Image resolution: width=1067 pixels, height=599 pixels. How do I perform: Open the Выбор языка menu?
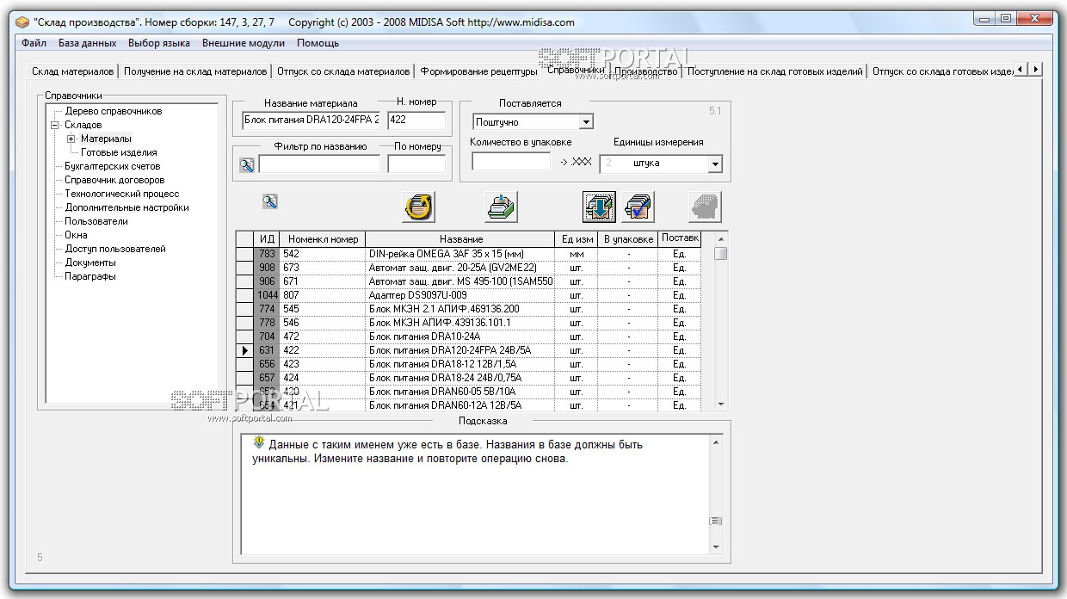159,42
